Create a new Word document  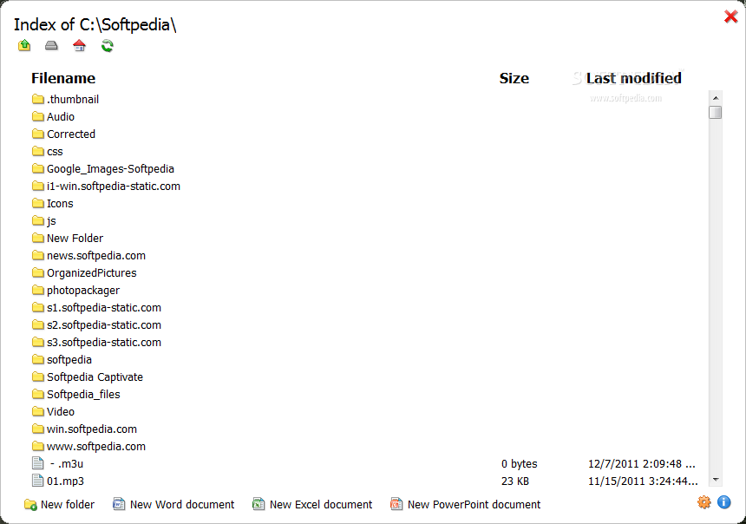(x=173, y=505)
